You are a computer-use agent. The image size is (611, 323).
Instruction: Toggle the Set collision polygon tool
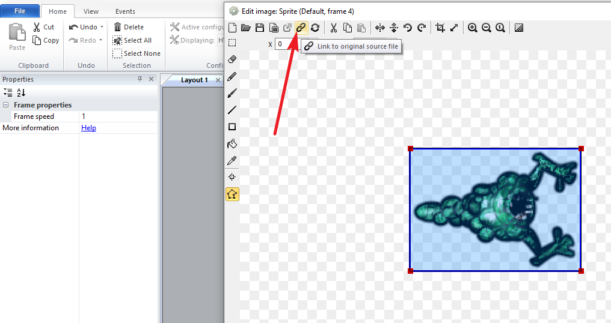[232, 194]
